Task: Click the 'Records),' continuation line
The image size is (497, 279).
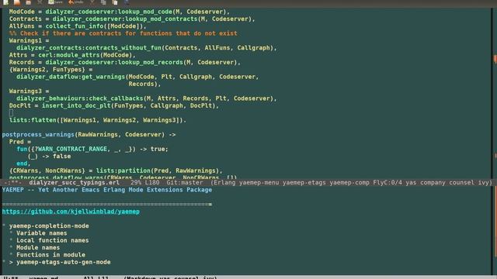Action: (x=144, y=84)
